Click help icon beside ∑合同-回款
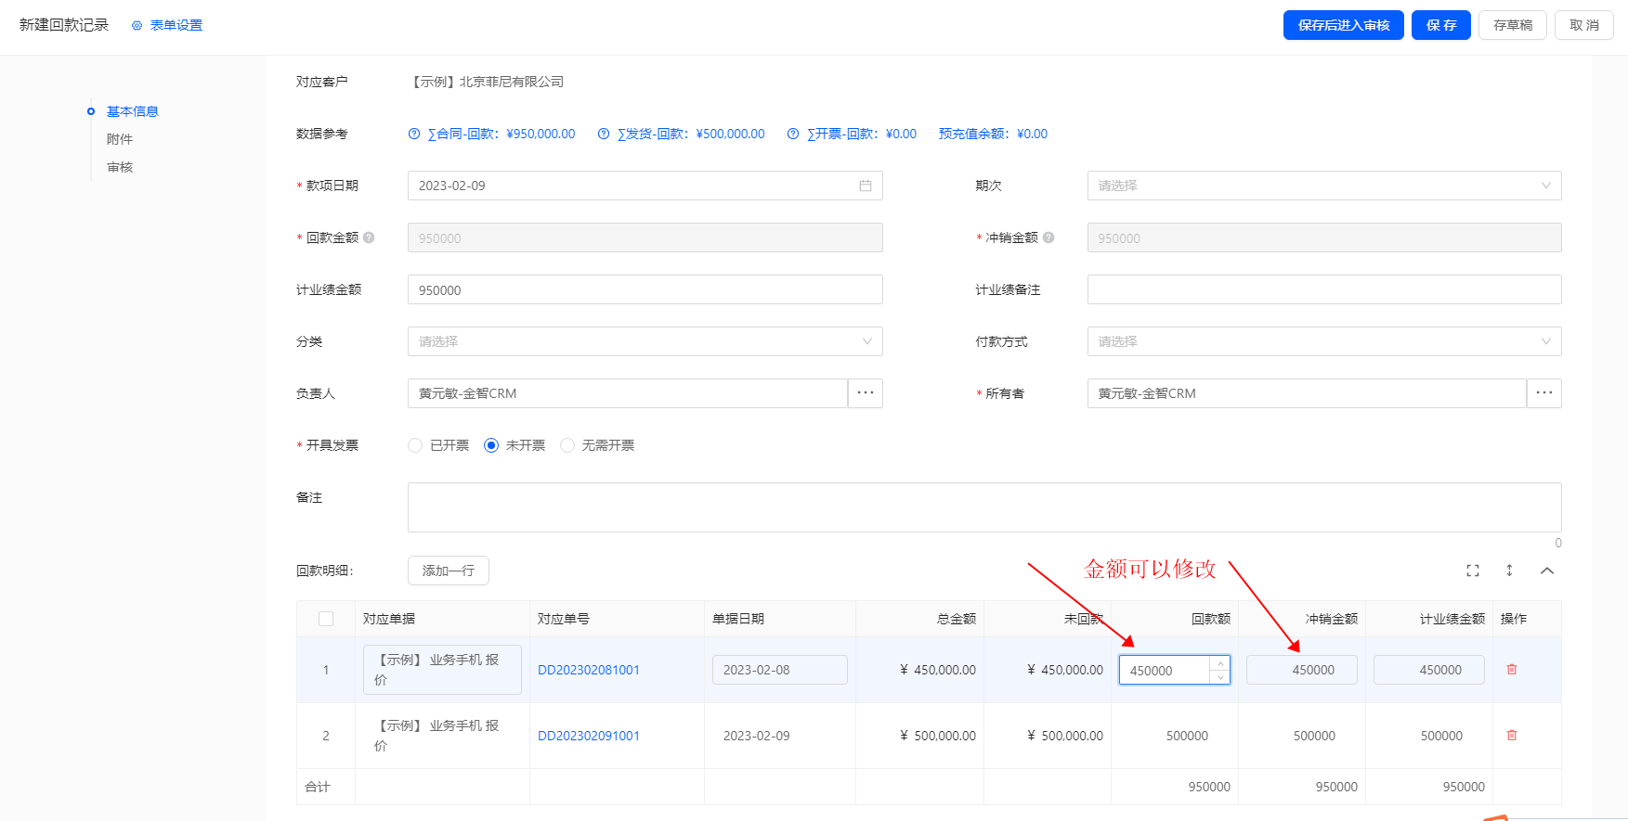 [414, 134]
